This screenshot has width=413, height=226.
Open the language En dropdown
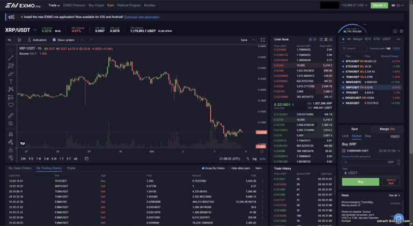(398, 5)
